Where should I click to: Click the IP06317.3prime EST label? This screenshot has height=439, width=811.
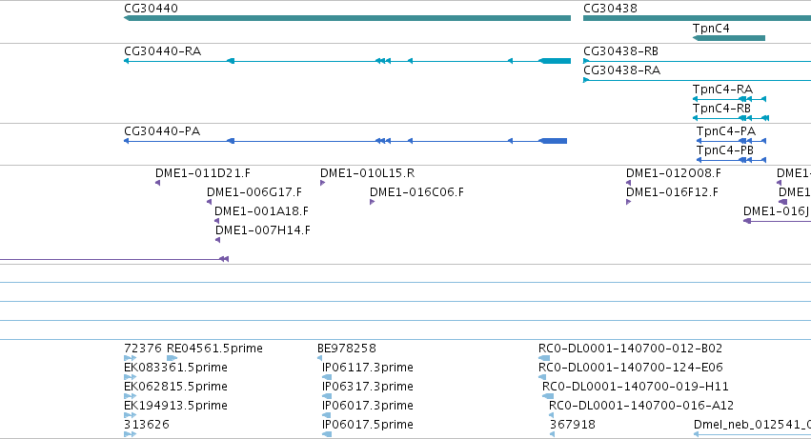point(368,387)
